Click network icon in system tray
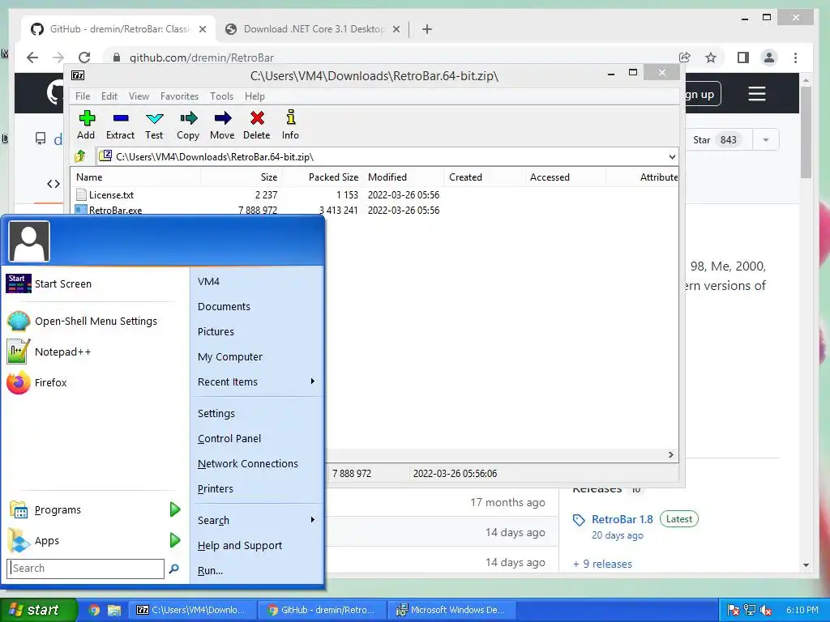830x622 pixels. click(750, 610)
